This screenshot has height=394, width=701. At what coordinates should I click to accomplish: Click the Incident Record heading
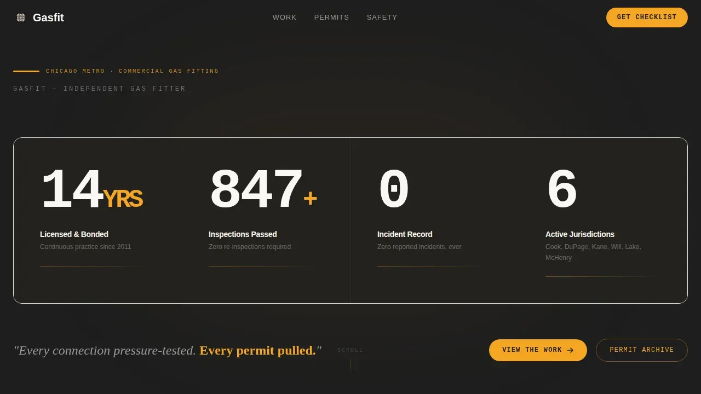pos(405,234)
